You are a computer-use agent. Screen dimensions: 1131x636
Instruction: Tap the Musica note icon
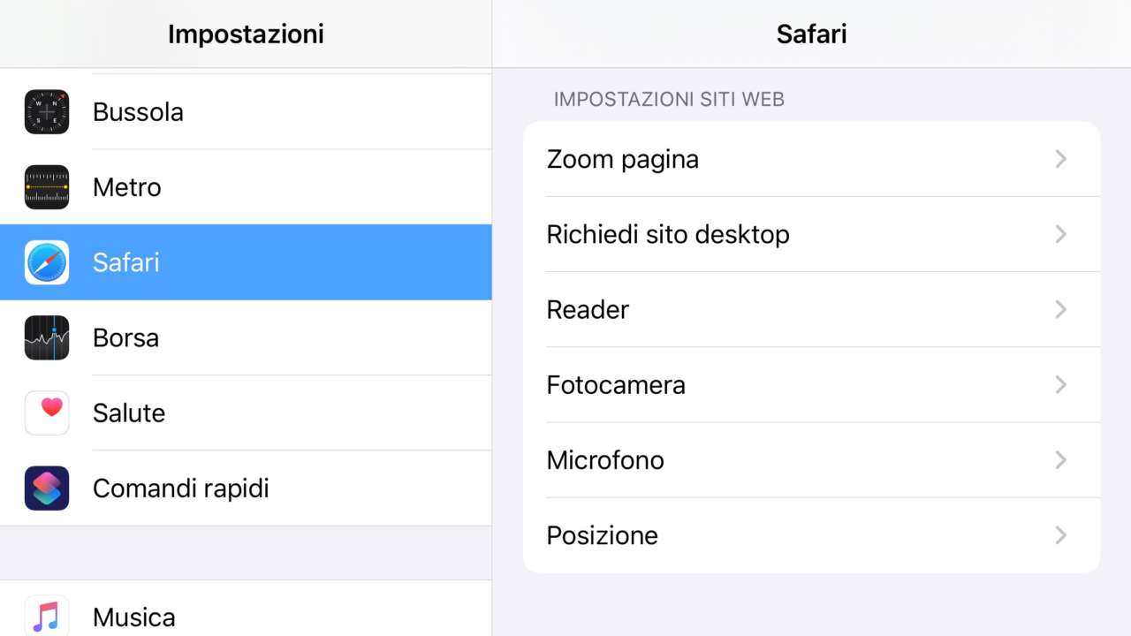click(47, 616)
